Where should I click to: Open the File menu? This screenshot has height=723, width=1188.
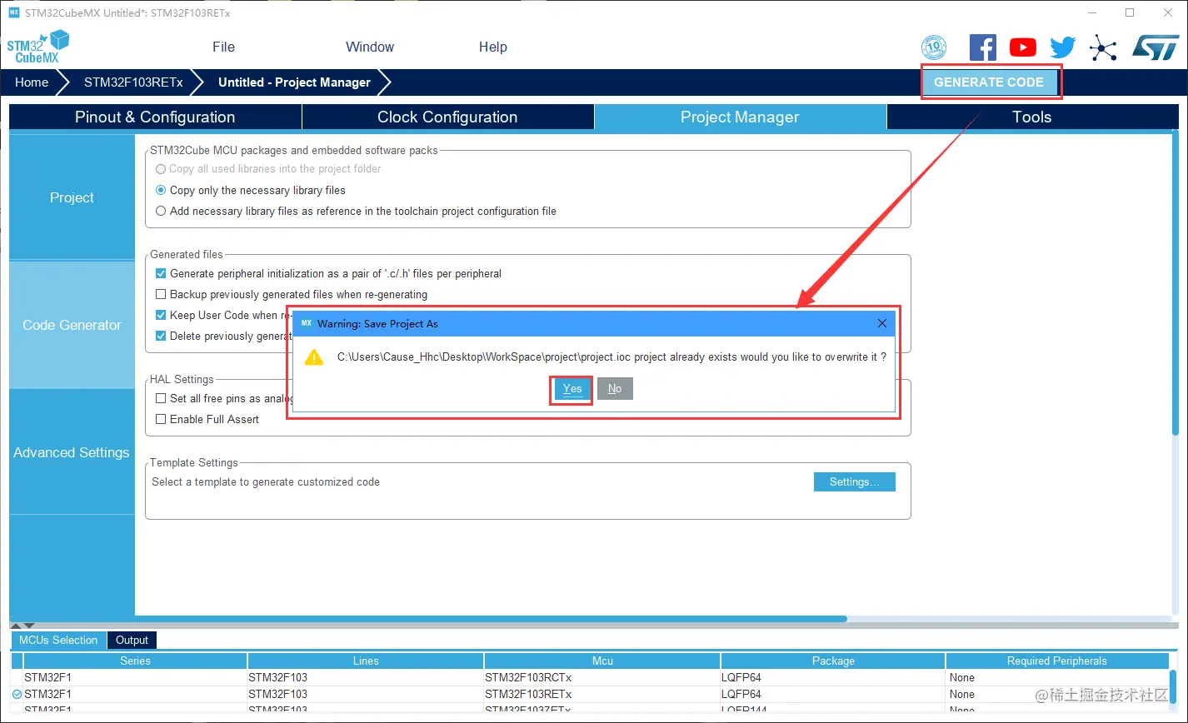click(x=223, y=47)
